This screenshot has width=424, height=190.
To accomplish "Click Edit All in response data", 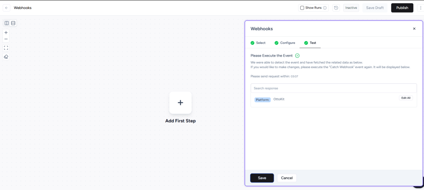I will [406, 98].
